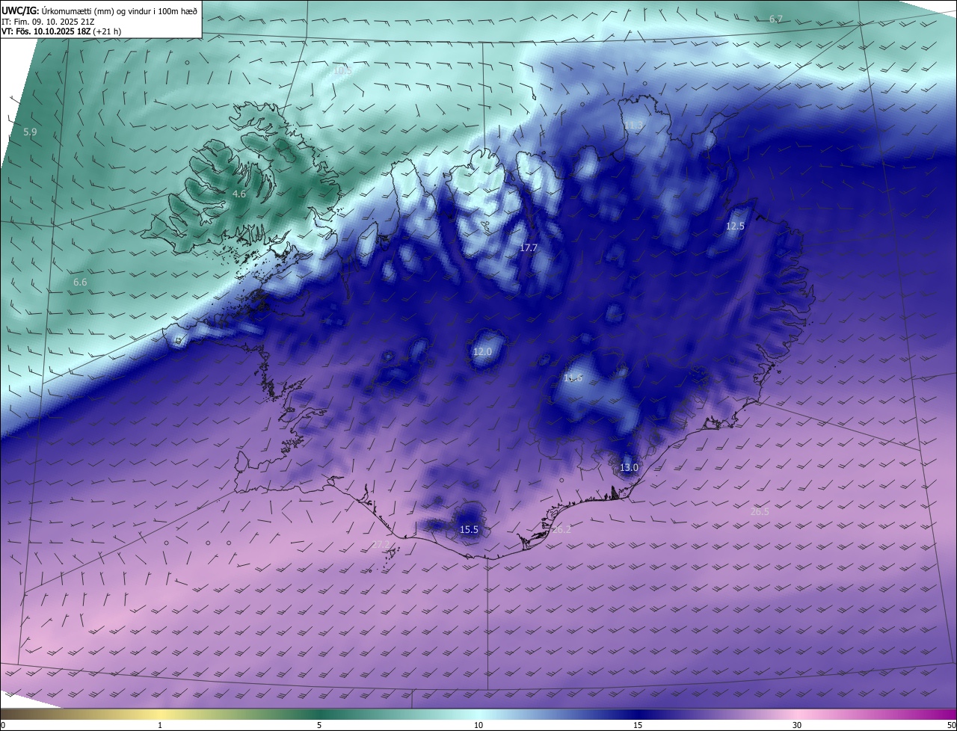Select the 13.0 value label
Screen dimensions: 957x731
tap(630, 468)
